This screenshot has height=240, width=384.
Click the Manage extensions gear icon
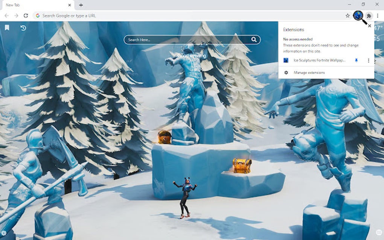point(286,73)
